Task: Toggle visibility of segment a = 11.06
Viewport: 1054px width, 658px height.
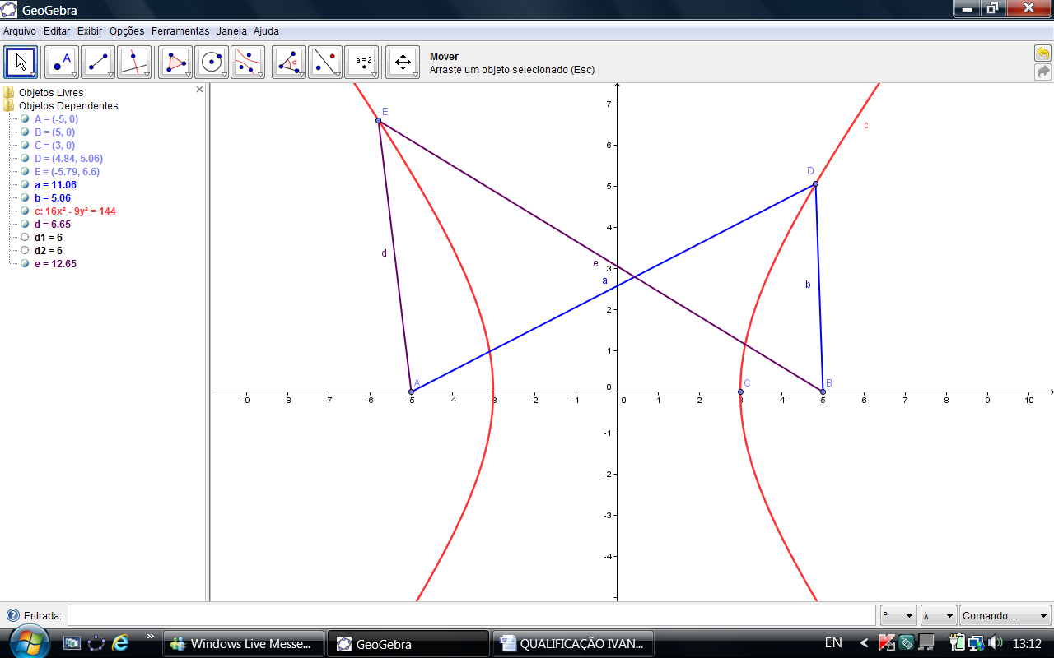Action: 25,185
